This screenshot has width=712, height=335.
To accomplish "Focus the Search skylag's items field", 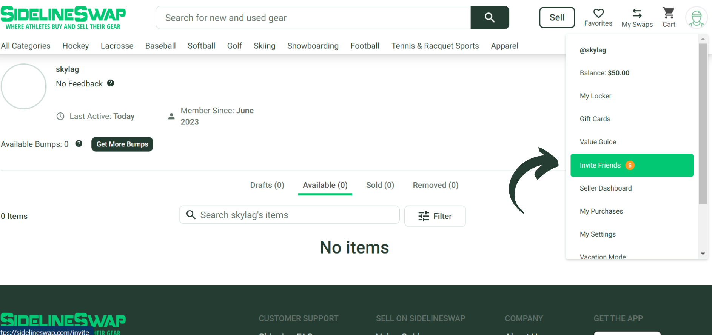I will (x=289, y=215).
